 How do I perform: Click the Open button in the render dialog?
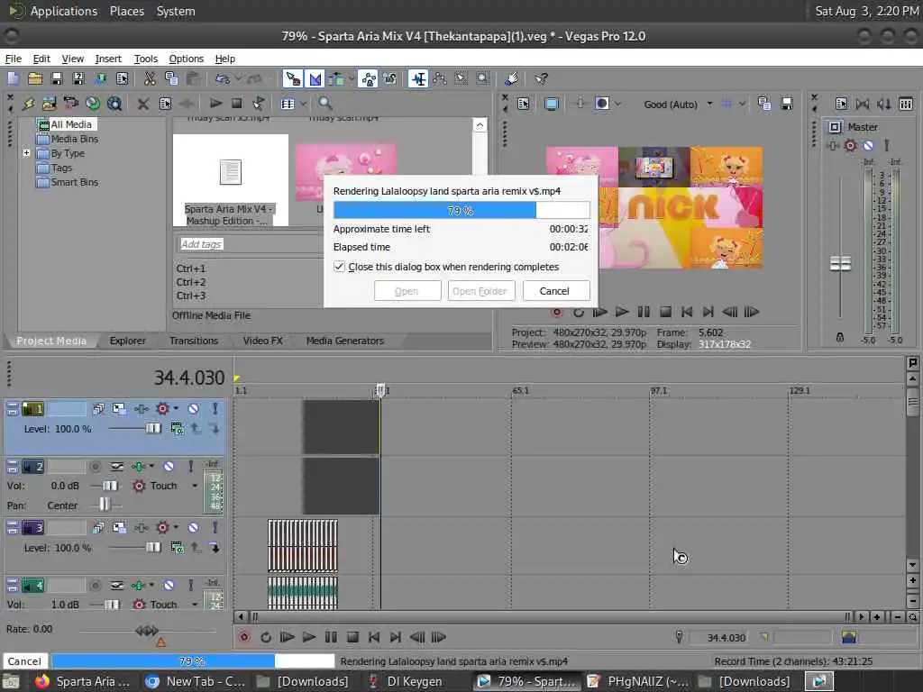(407, 291)
